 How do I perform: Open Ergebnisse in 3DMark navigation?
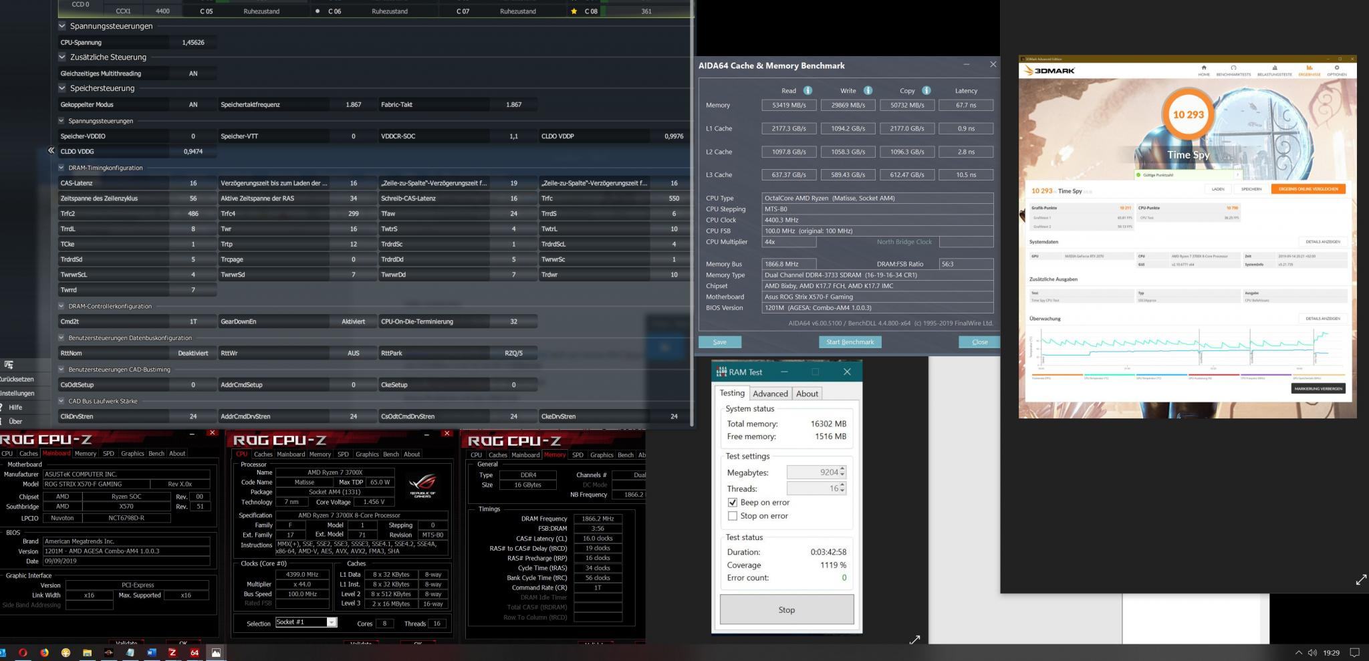click(x=1310, y=70)
